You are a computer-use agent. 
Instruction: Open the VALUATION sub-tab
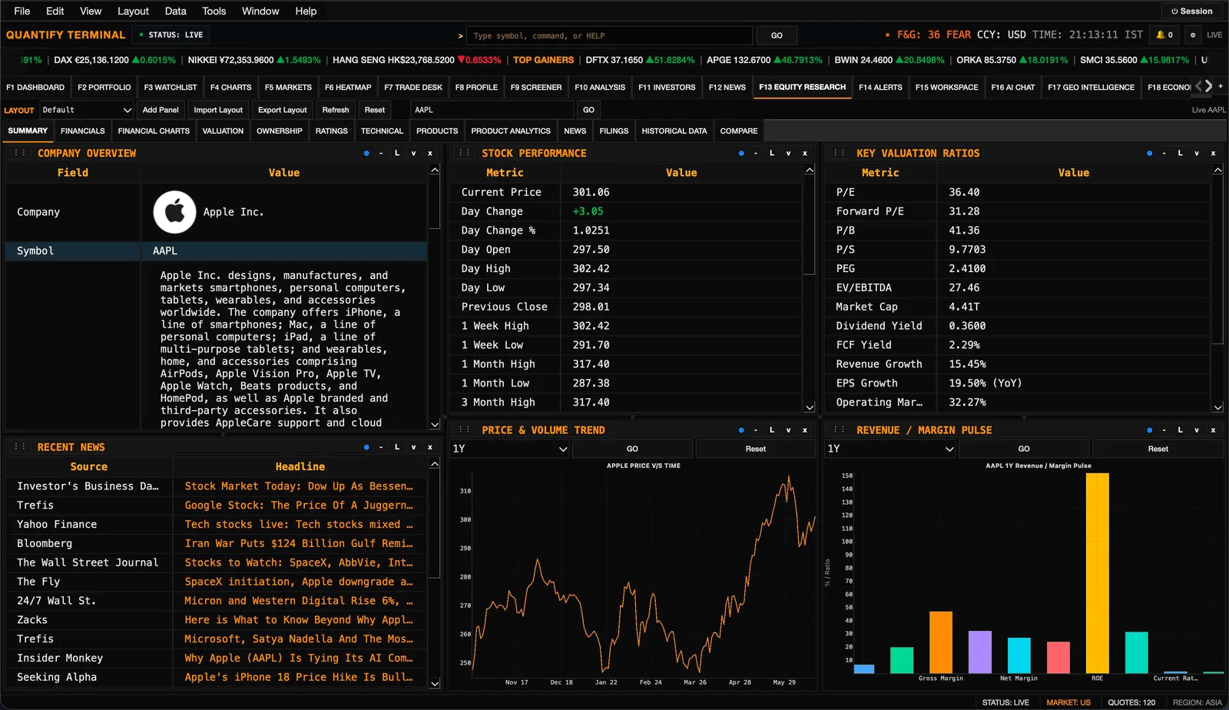point(223,131)
